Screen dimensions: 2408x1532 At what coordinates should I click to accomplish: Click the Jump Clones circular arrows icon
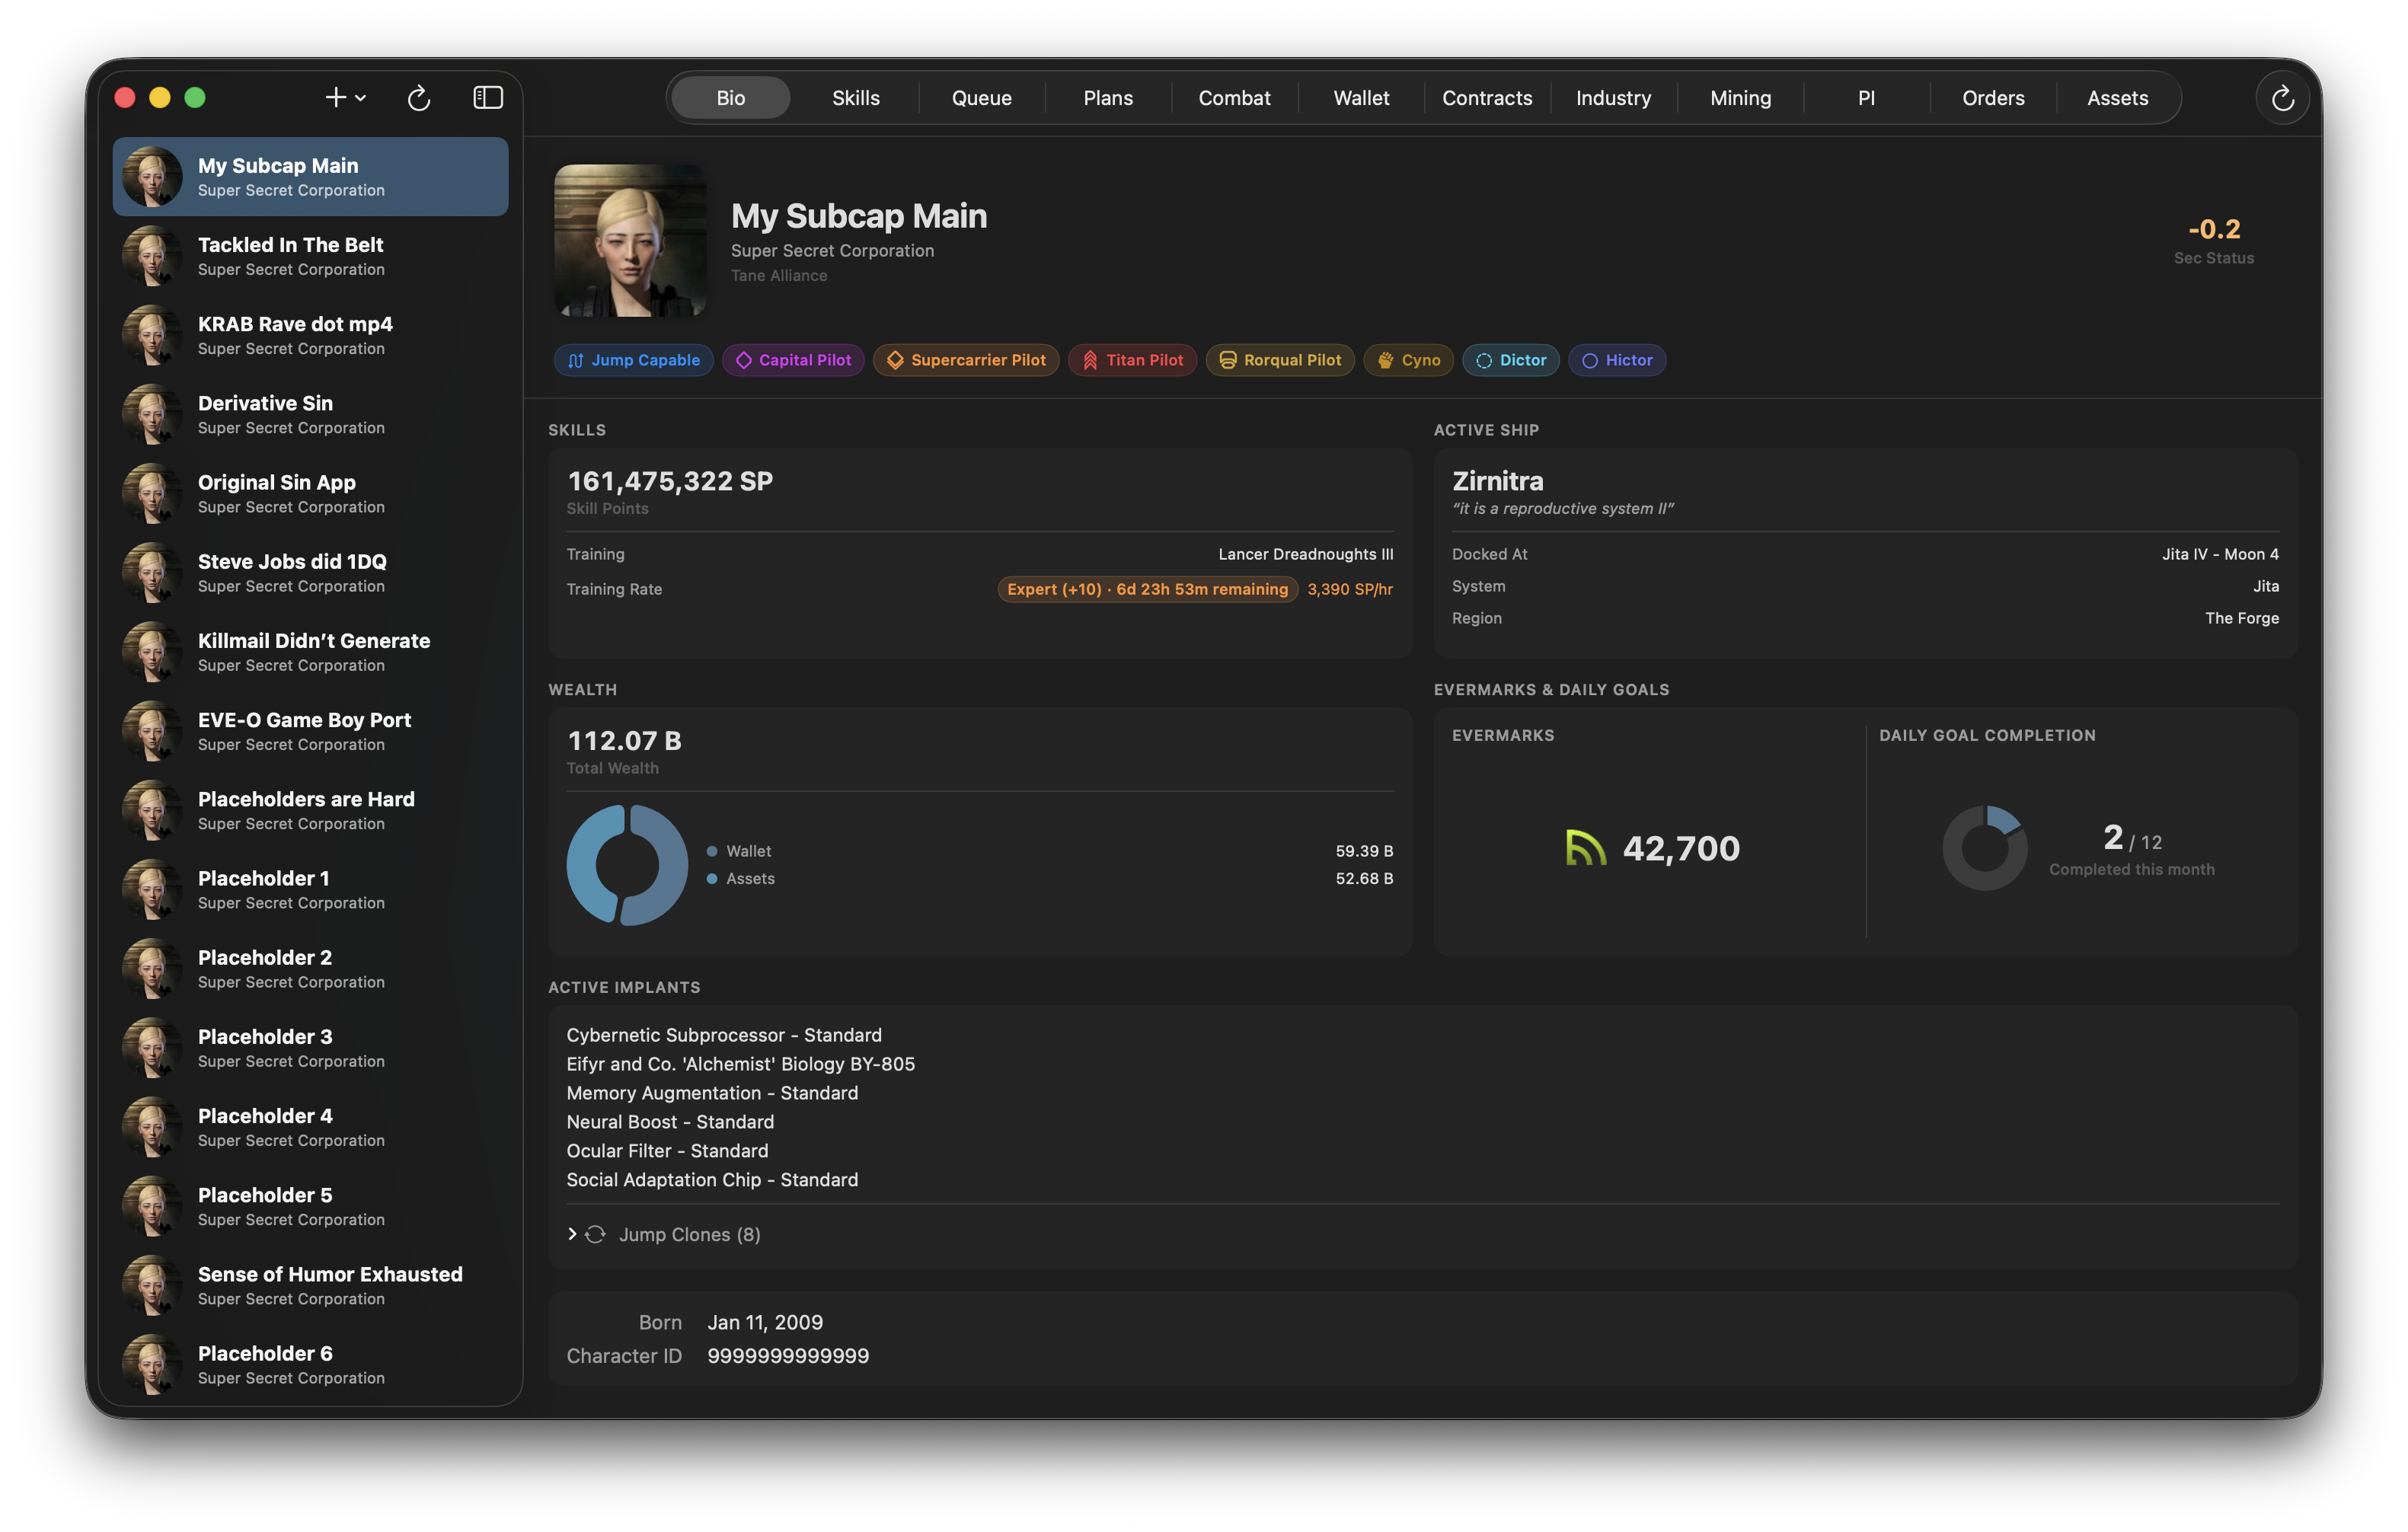[x=595, y=1234]
